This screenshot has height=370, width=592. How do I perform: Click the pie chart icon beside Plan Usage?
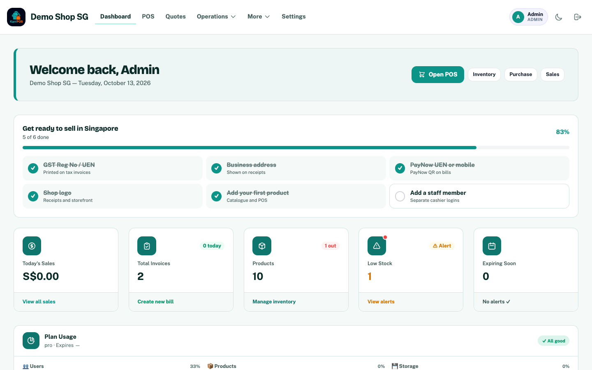pyautogui.click(x=31, y=340)
